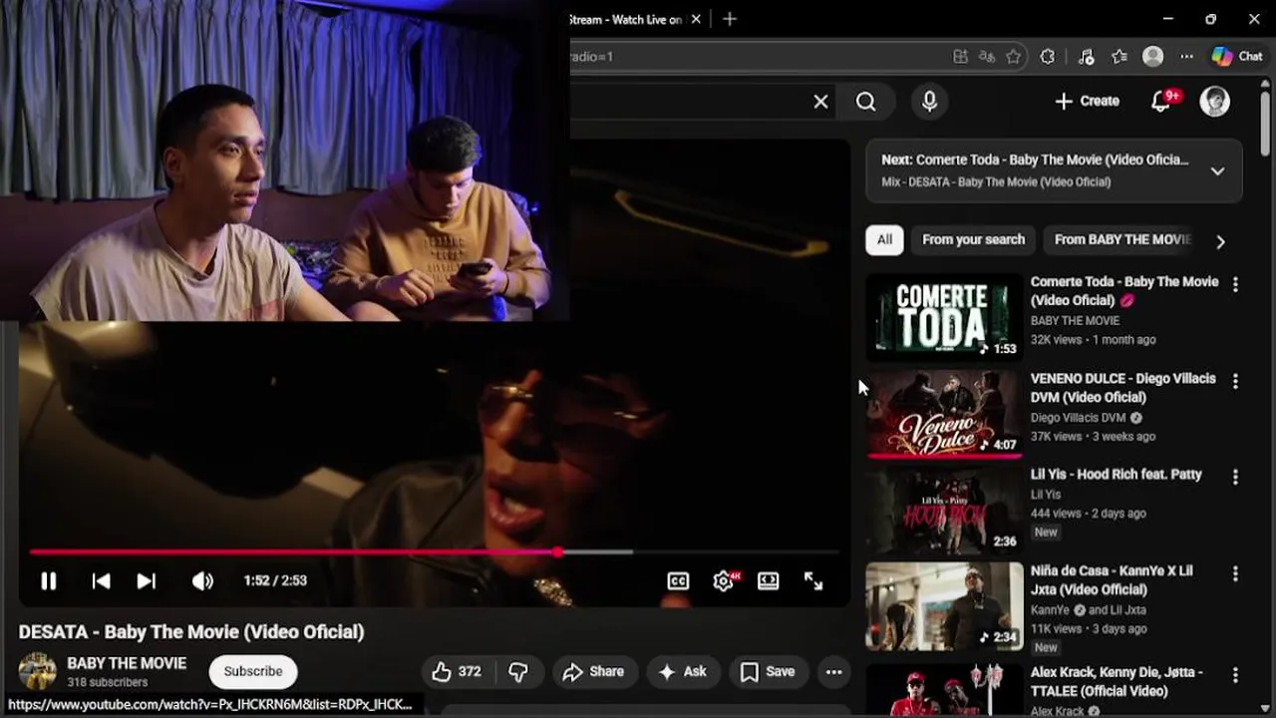Open the player settings gear

pyautogui.click(x=724, y=580)
